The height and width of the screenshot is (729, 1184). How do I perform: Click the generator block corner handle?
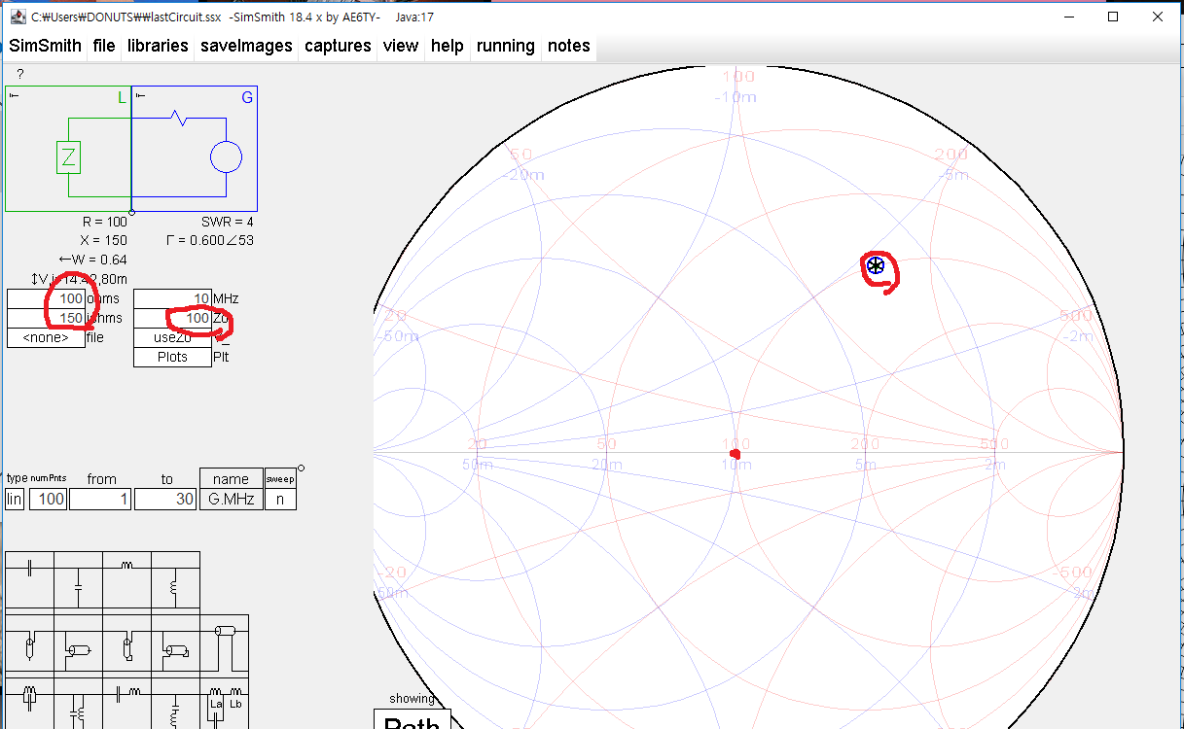coord(141,95)
